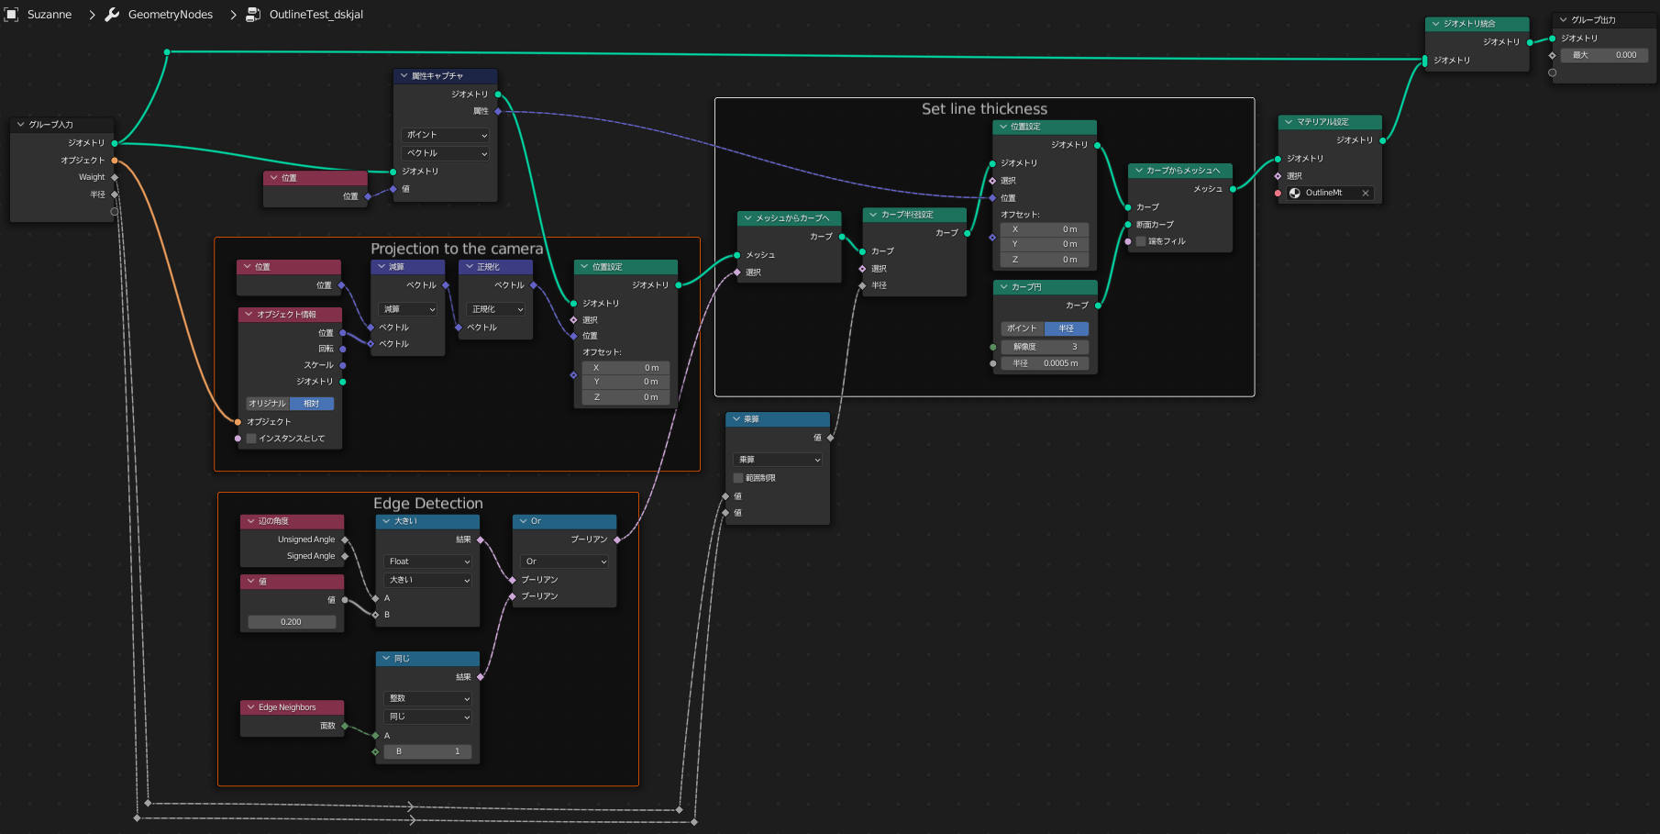Enable the 範囲制限 checkbox on 乗算 node
The image size is (1660, 834).
point(738,478)
